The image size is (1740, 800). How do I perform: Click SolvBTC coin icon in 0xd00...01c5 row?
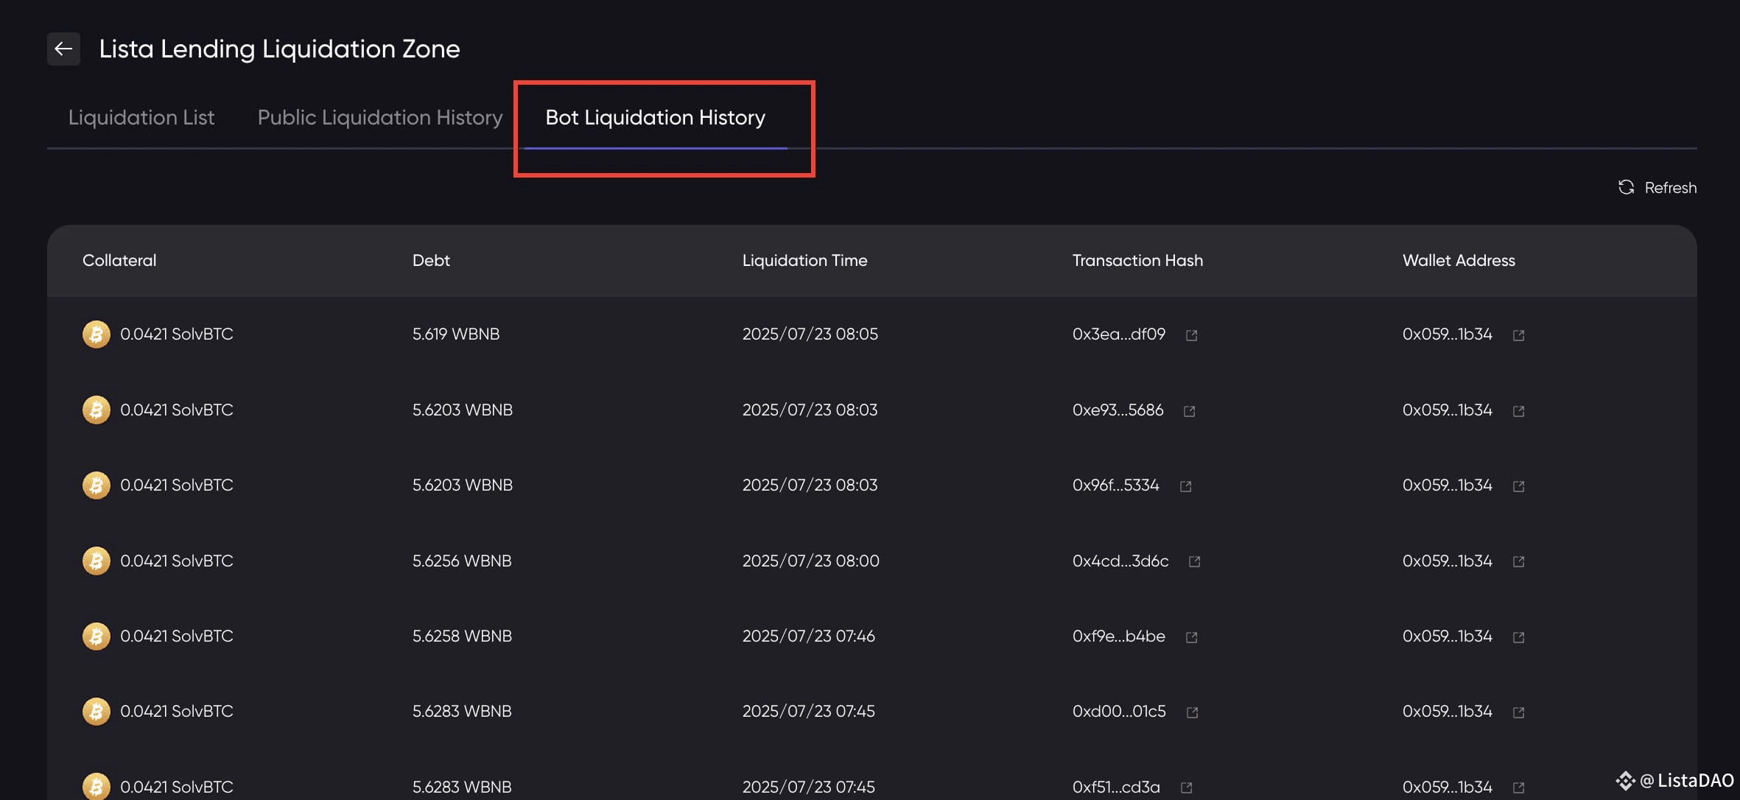97,712
